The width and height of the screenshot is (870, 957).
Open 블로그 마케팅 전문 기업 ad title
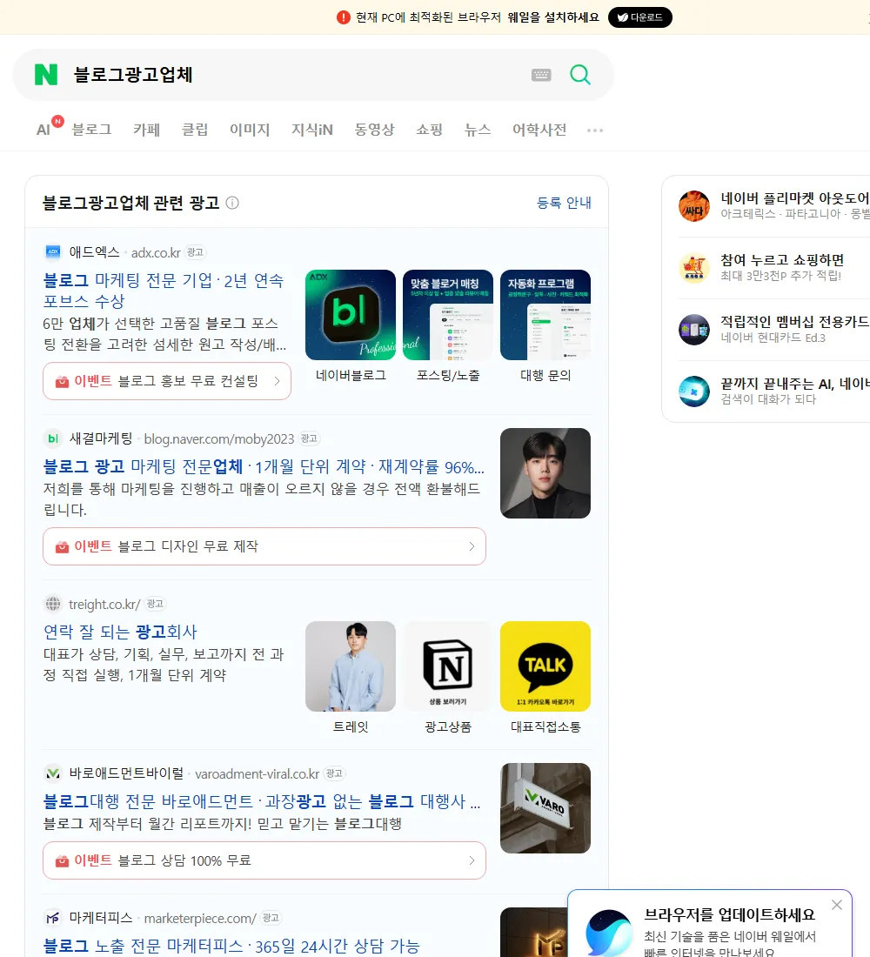pos(164,291)
